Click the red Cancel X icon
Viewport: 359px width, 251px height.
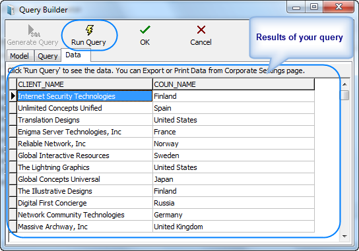pyautogui.click(x=201, y=30)
